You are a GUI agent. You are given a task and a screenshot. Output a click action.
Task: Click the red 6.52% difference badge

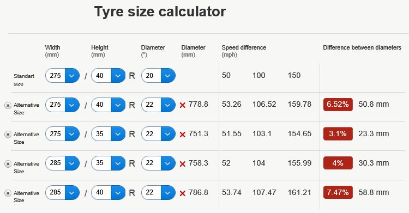pos(338,105)
